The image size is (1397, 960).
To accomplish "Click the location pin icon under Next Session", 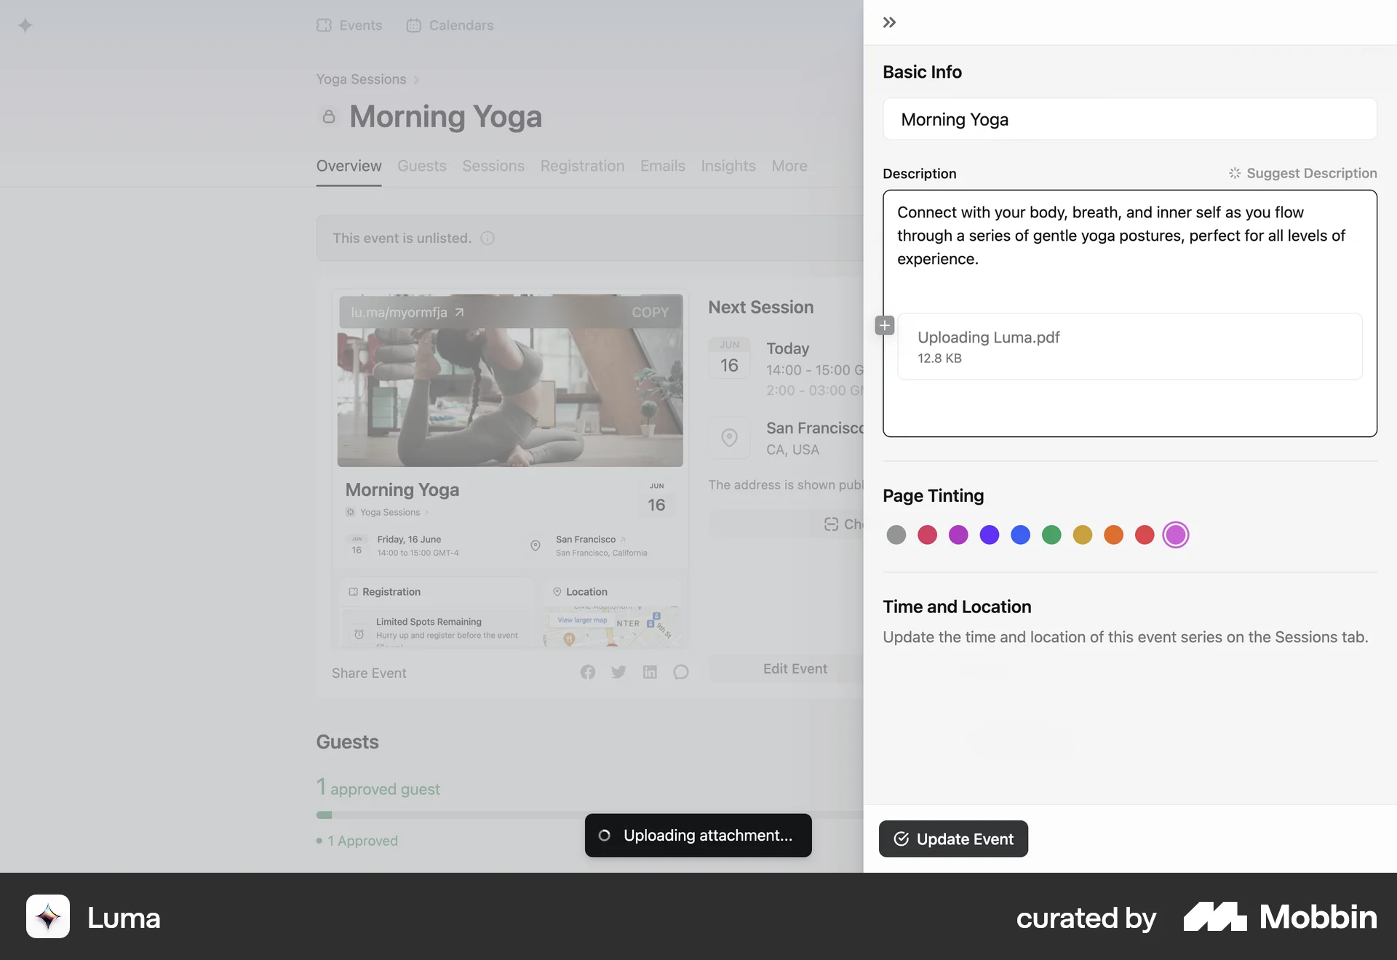I will [730, 437].
